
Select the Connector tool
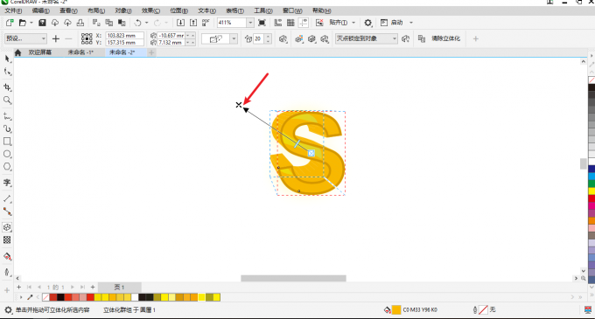7,212
